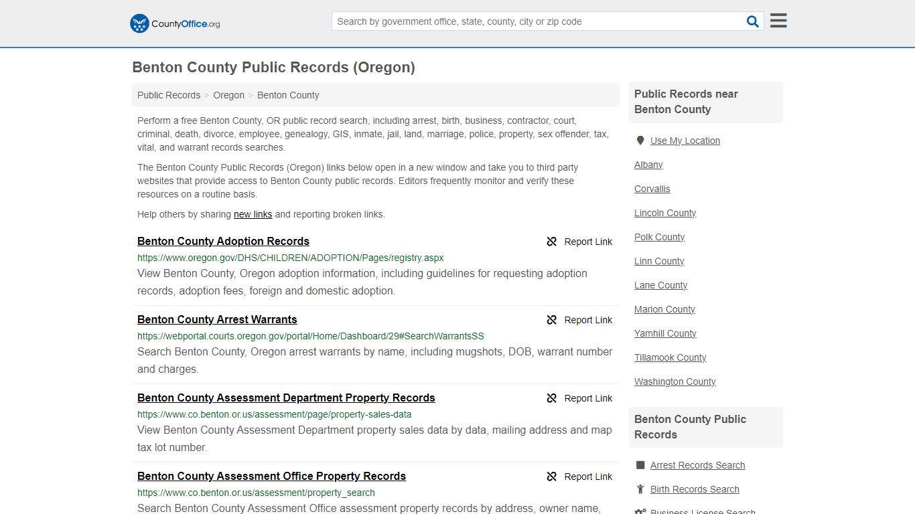
Task: Open Marion County public records
Action: pyautogui.click(x=664, y=309)
